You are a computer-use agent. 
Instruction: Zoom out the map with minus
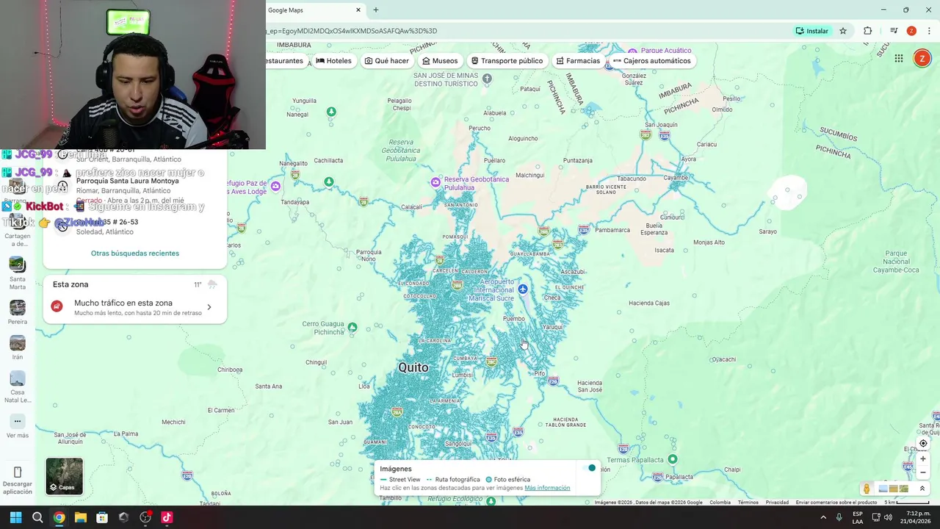[x=923, y=472]
